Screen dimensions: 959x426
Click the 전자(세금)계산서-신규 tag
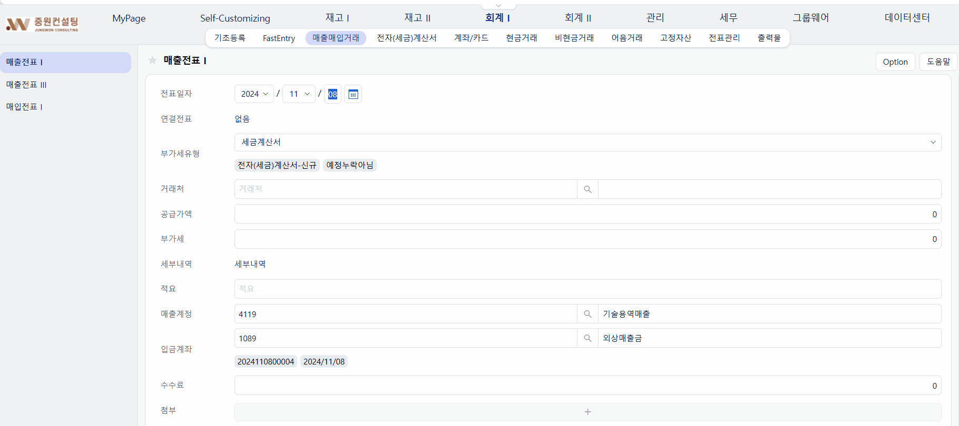pyautogui.click(x=277, y=165)
